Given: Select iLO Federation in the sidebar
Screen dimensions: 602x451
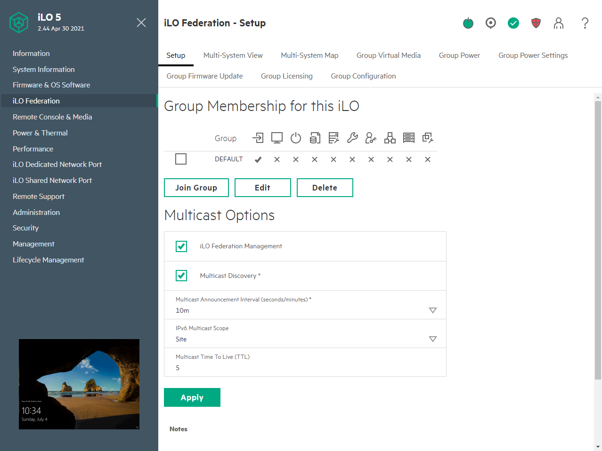Looking at the screenshot, I should [79, 101].
